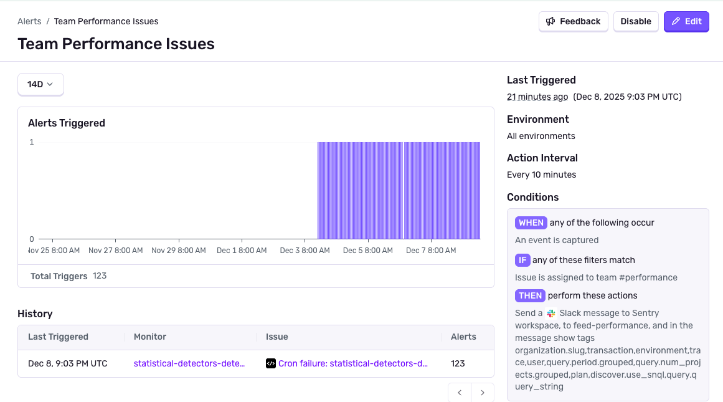Image resolution: width=723 pixels, height=402 pixels.
Task: Navigate to Alerts breadcrumb link
Action: click(x=29, y=21)
